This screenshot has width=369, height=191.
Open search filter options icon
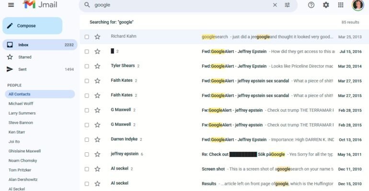tap(288, 5)
